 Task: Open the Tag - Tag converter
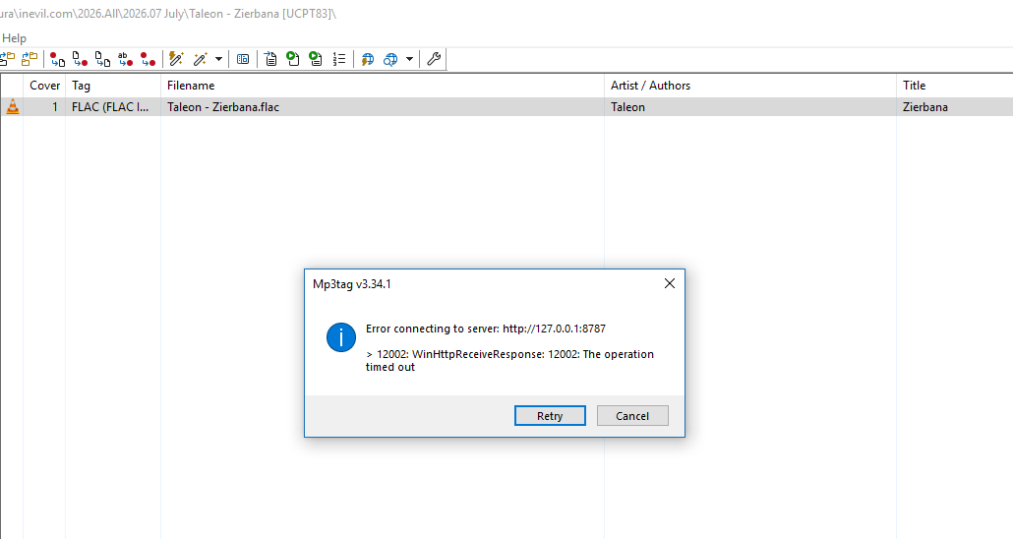point(148,59)
